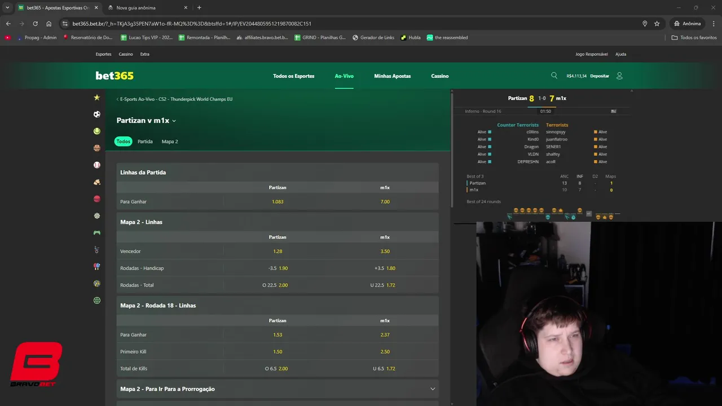Click the bet365 logo
The height and width of the screenshot is (406, 722).
115,76
